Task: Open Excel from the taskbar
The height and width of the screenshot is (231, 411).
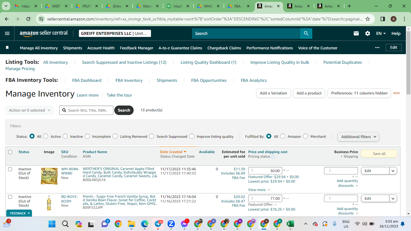Action: coord(290,224)
